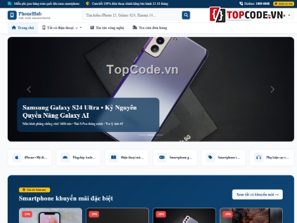Click the magnifier search button
The image size is (297, 223).
[186, 15]
